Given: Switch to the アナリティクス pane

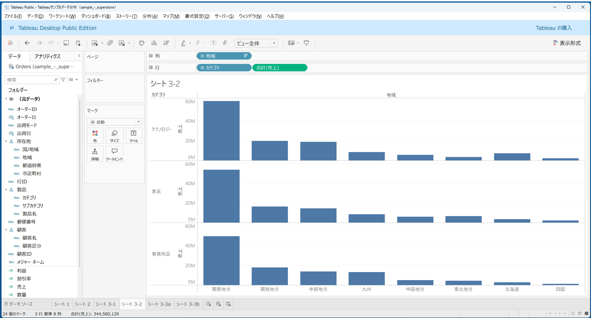Looking at the screenshot, I should click(x=47, y=56).
